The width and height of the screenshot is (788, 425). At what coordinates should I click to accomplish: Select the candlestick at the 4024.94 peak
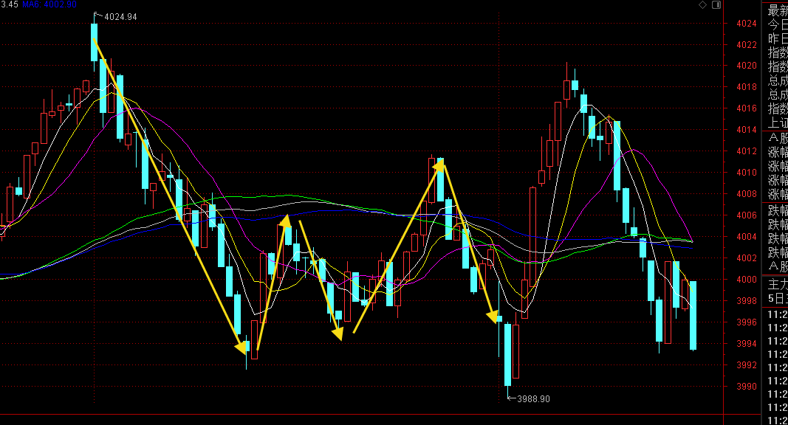[94, 42]
